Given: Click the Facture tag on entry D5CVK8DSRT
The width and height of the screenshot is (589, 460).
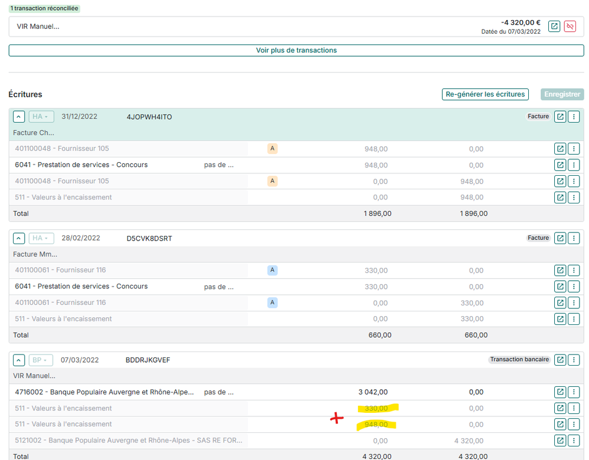Looking at the screenshot, I should click(x=538, y=238).
